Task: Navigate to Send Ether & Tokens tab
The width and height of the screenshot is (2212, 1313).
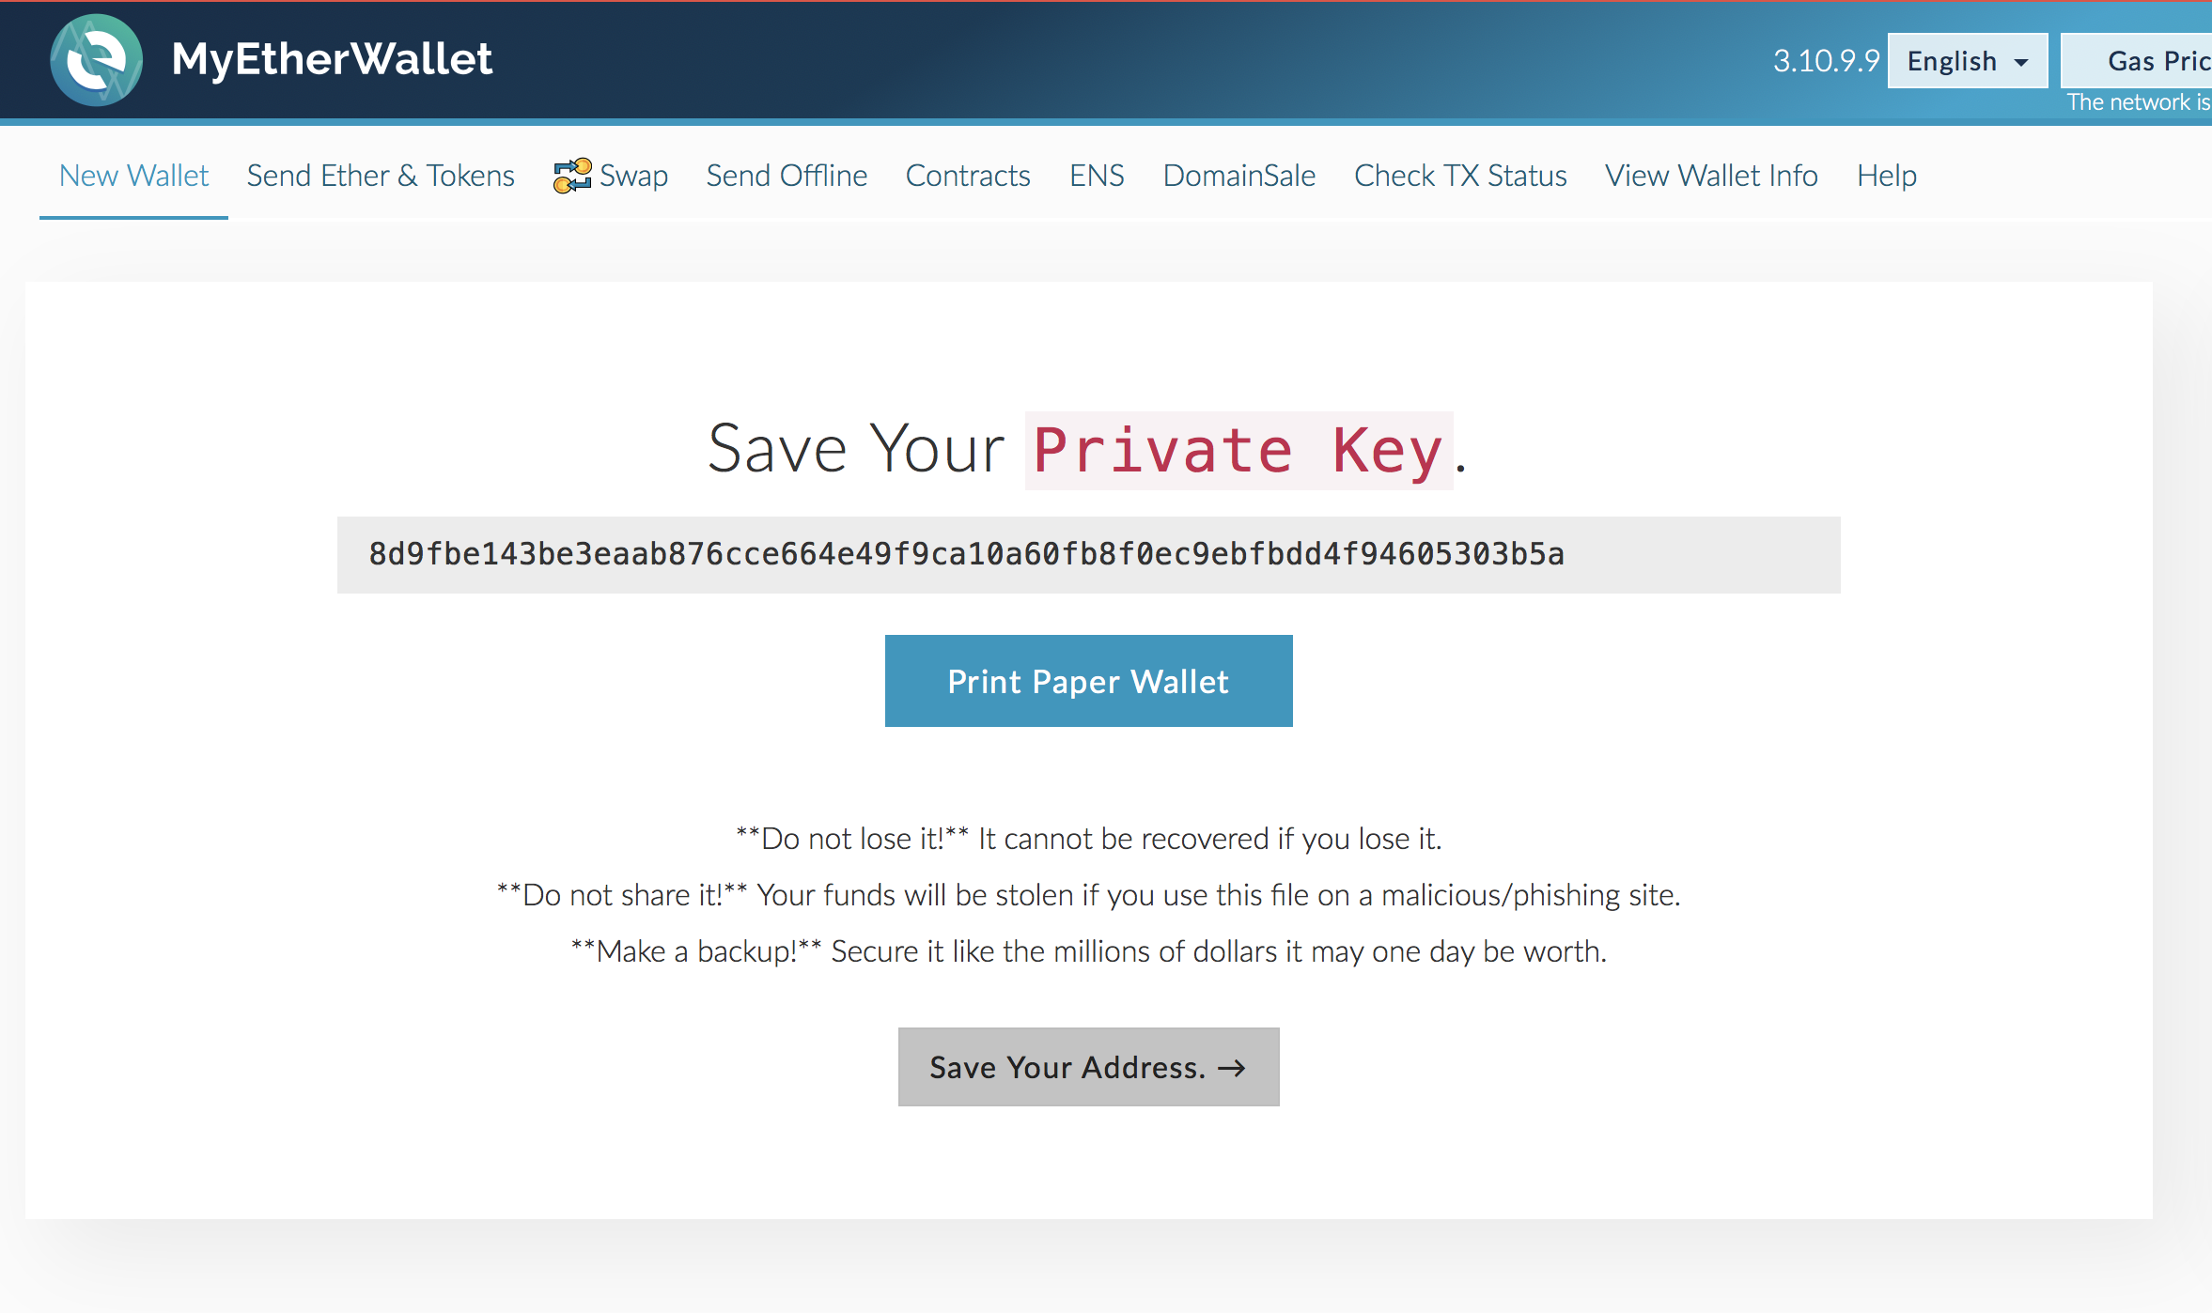Action: (380, 174)
